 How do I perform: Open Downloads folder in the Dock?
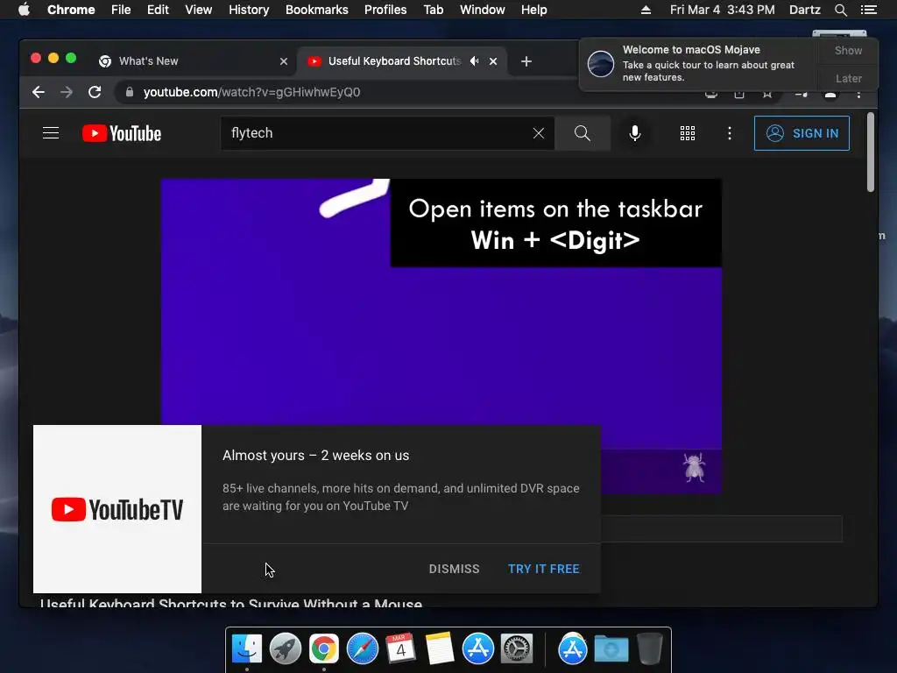coord(611,649)
